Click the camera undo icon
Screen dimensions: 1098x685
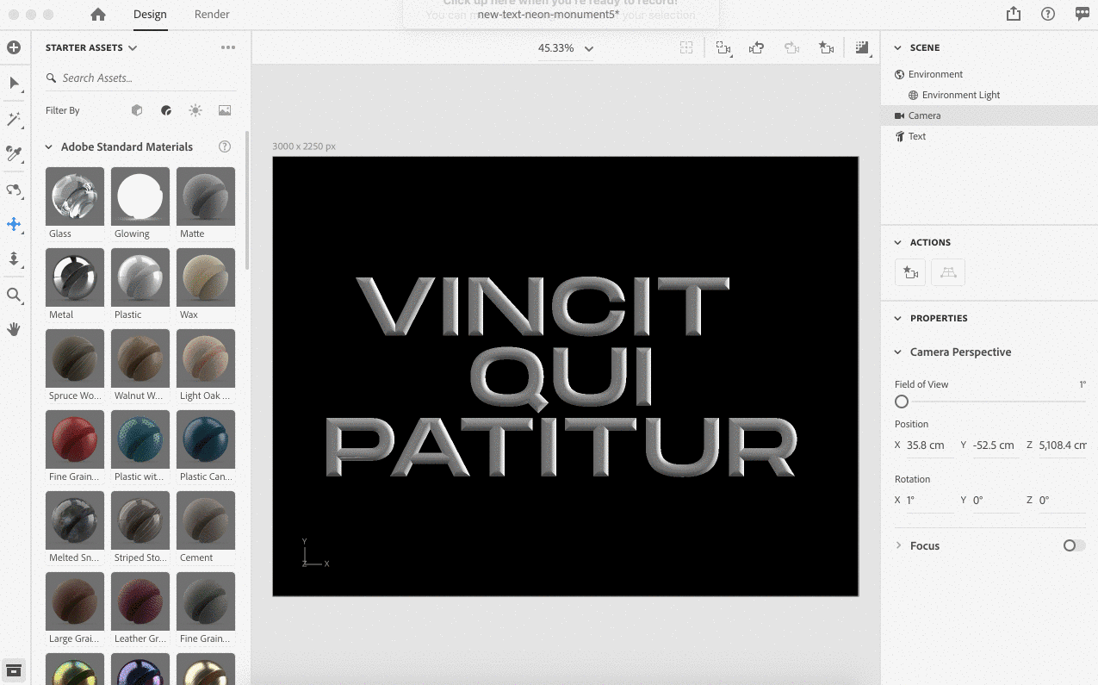point(757,48)
